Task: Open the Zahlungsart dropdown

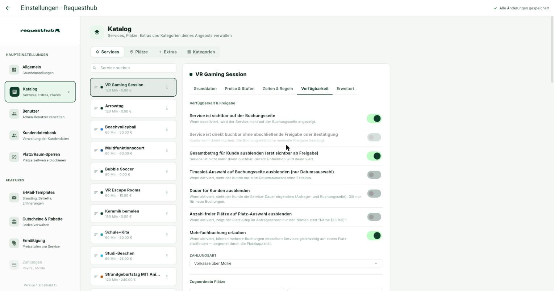Action: point(286,263)
